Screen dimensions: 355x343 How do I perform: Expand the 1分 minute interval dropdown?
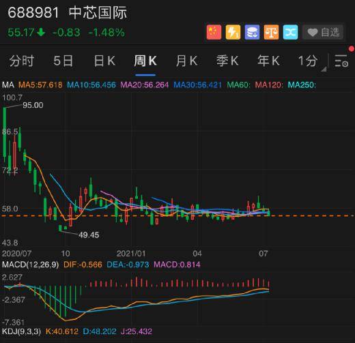[312, 61]
